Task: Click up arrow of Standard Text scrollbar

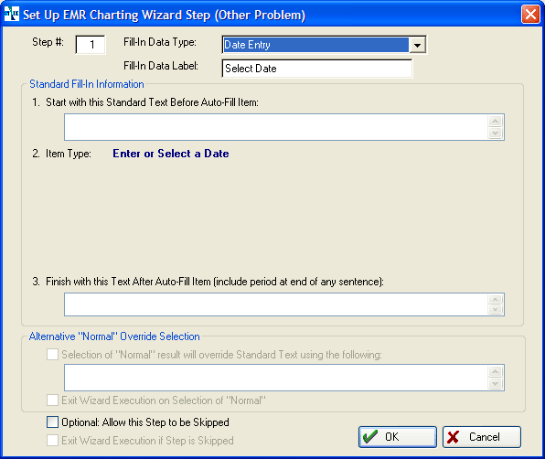Action: (496, 121)
